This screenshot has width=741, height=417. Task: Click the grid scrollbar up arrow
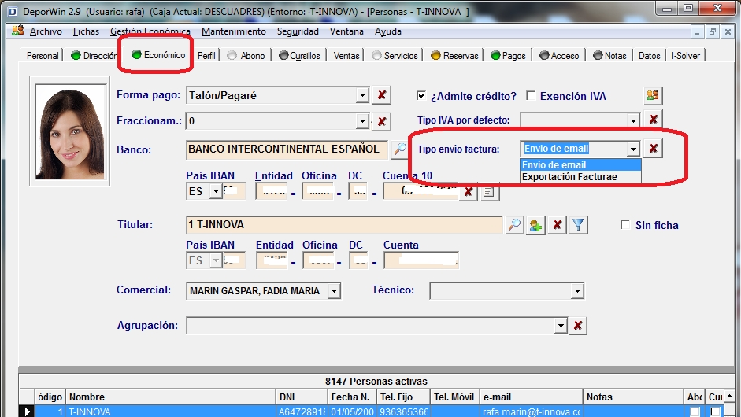pos(729,396)
